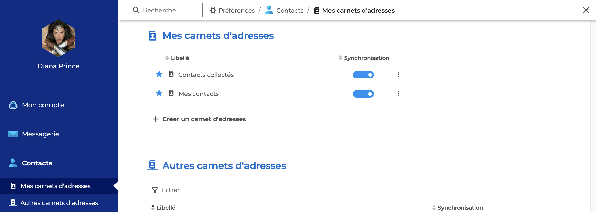
Task: Click the Mon compte icon in sidebar
Action: pyautogui.click(x=13, y=105)
